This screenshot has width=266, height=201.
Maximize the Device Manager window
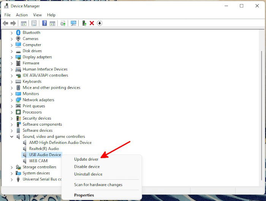click(241, 6)
